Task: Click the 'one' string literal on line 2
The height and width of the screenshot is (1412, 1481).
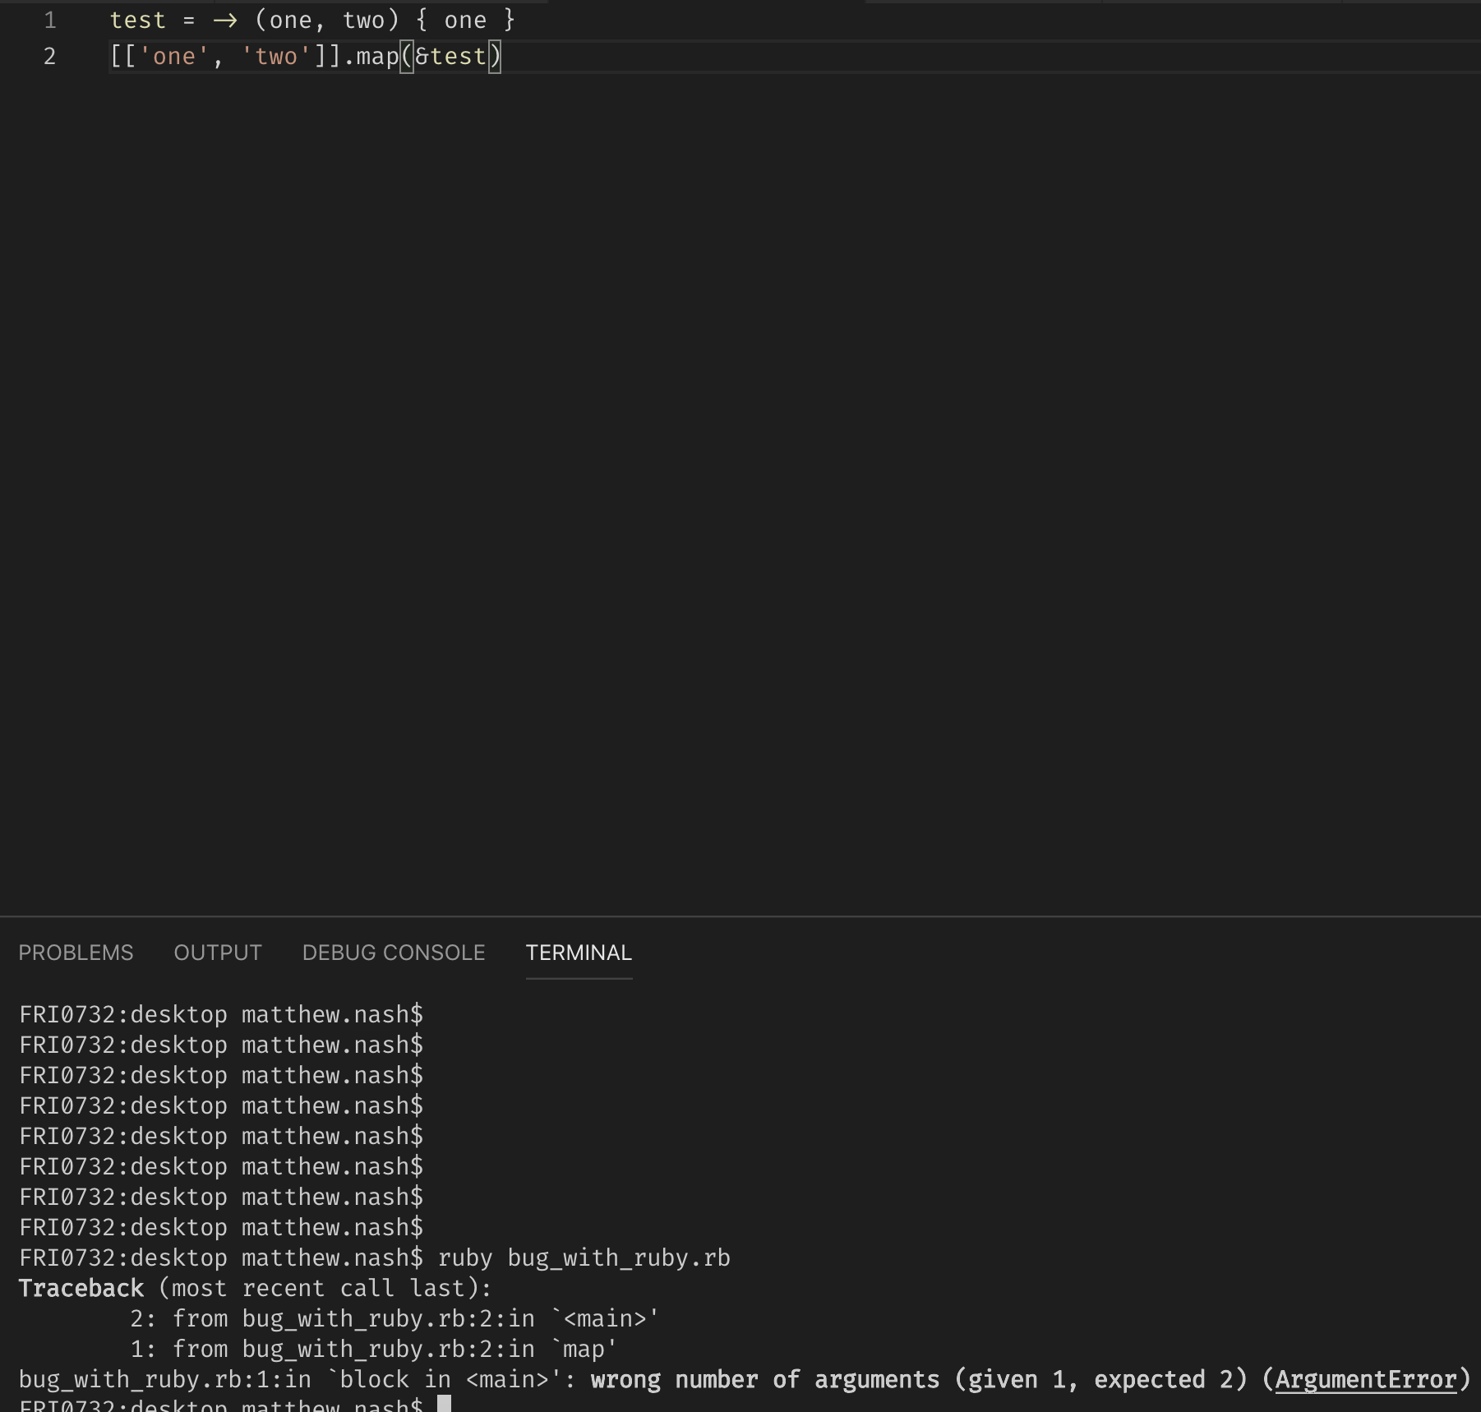Action: (174, 57)
